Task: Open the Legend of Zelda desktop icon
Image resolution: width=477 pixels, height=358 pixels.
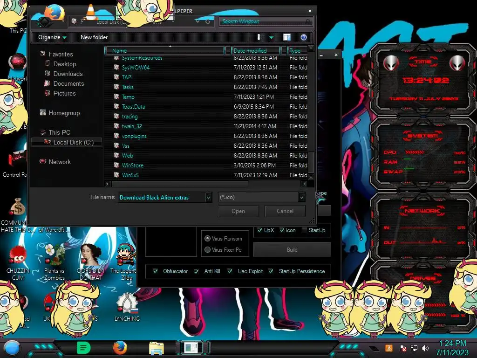Action: pos(125,262)
